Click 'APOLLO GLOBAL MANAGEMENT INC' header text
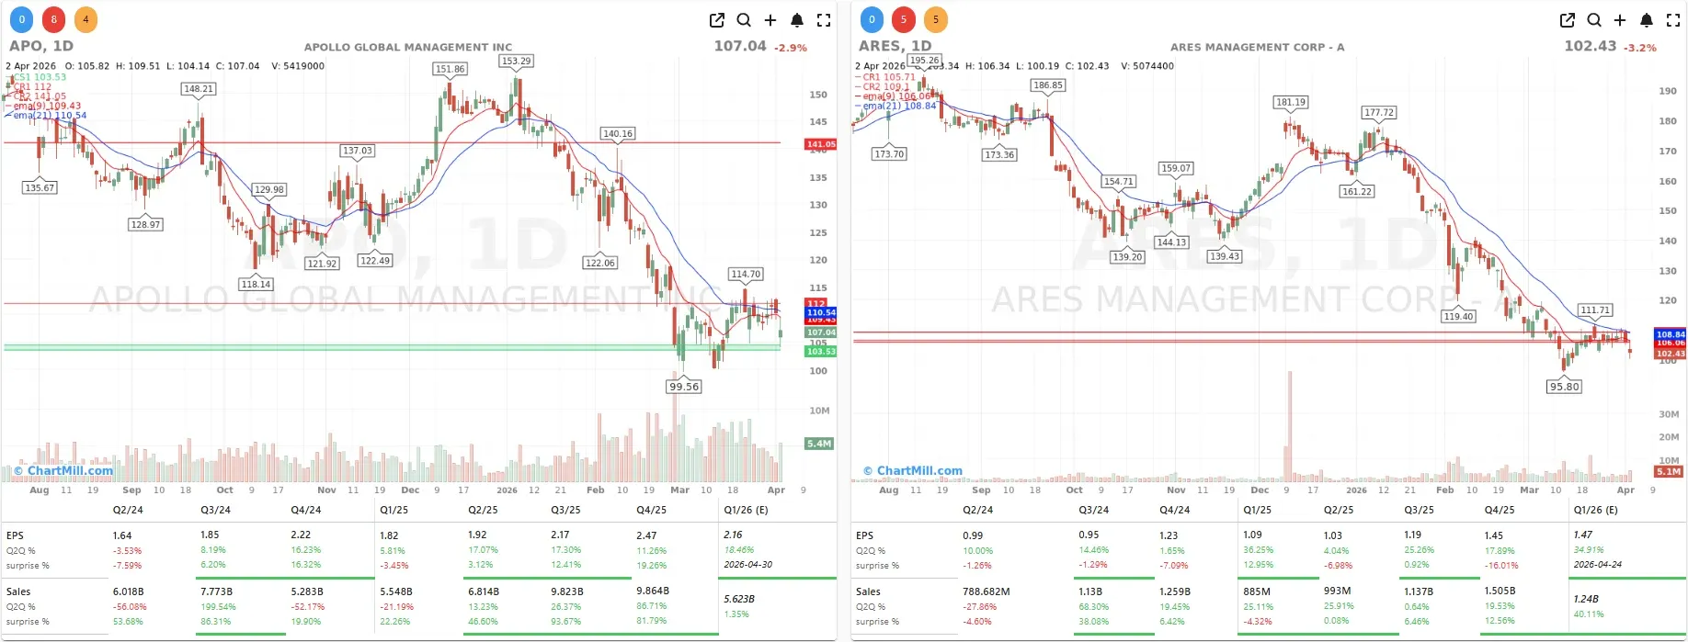 click(x=408, y=47)
